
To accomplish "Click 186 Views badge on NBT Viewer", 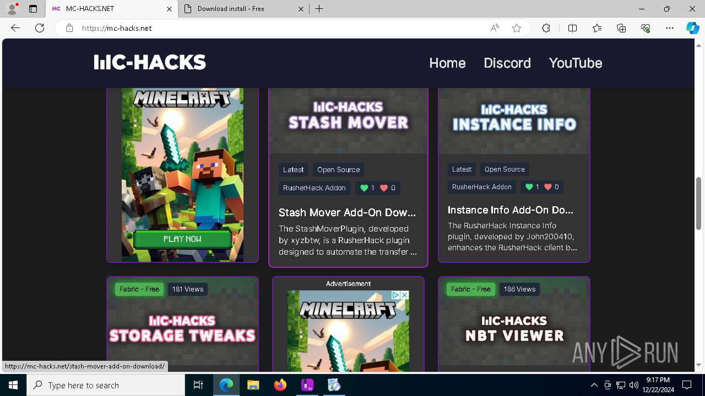I will 519,289.
